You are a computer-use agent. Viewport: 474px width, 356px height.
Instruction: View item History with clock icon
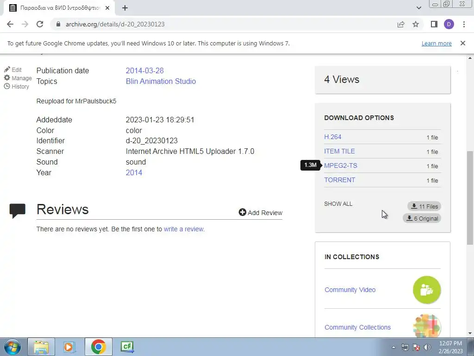click(17, 87)
